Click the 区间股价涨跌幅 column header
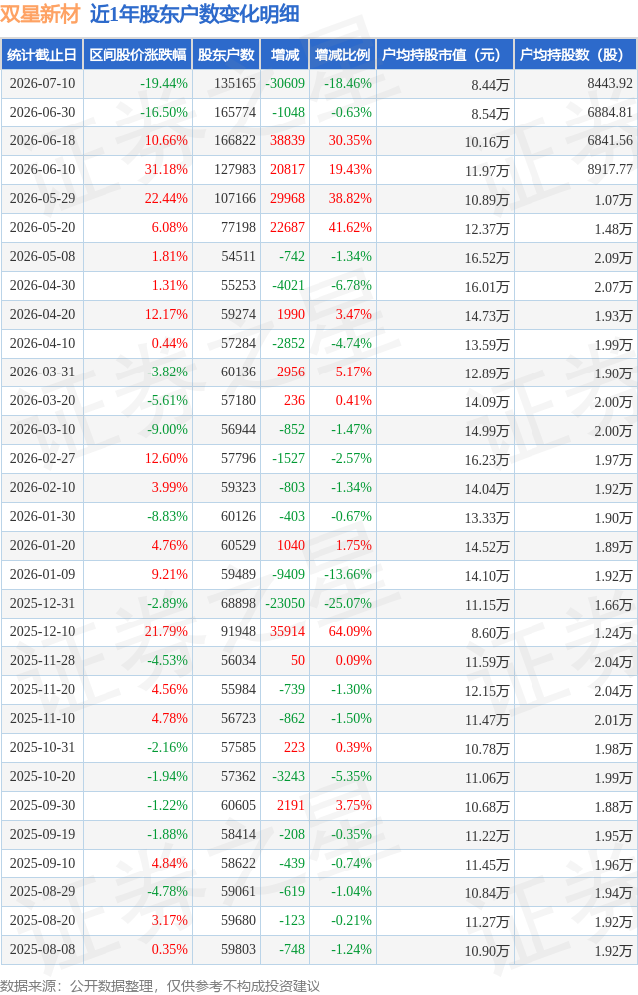The height and width of the screenshot is (995, 638). [x=137, y=55]
